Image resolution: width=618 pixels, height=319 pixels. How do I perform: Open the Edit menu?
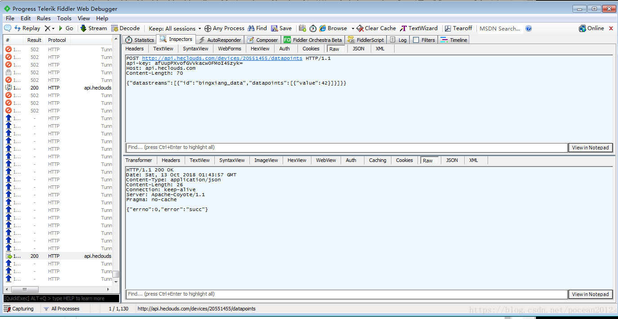(26, 18)
